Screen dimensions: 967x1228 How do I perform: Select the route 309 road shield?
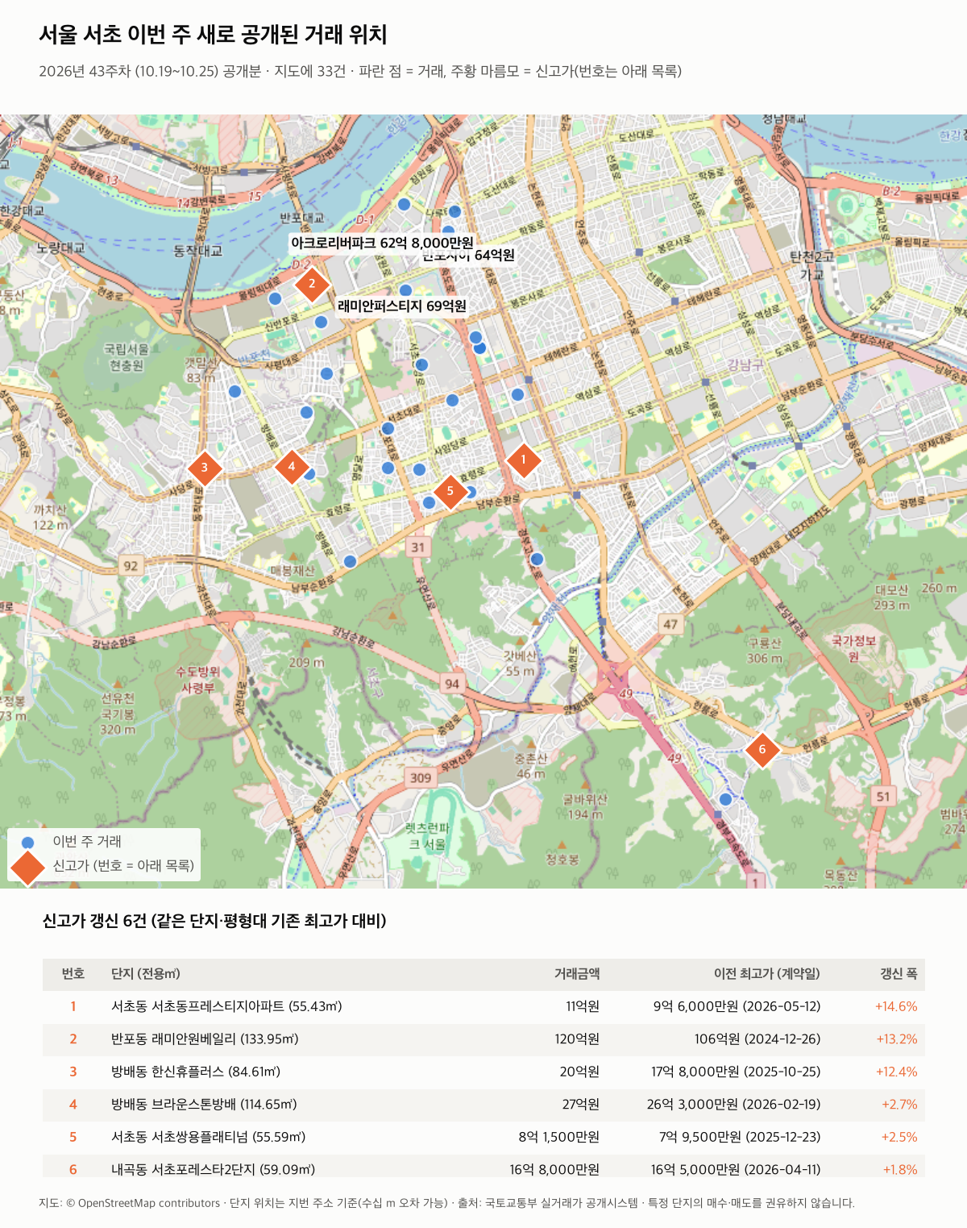click(421, 778)
